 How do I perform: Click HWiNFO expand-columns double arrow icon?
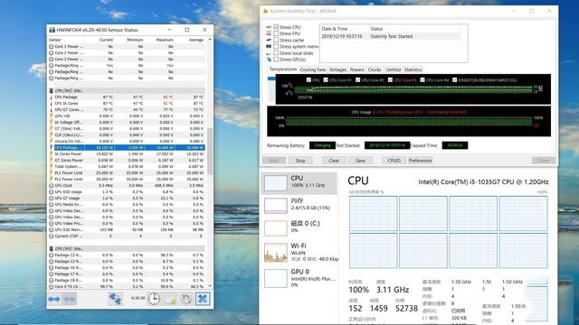tap(54, 299)
